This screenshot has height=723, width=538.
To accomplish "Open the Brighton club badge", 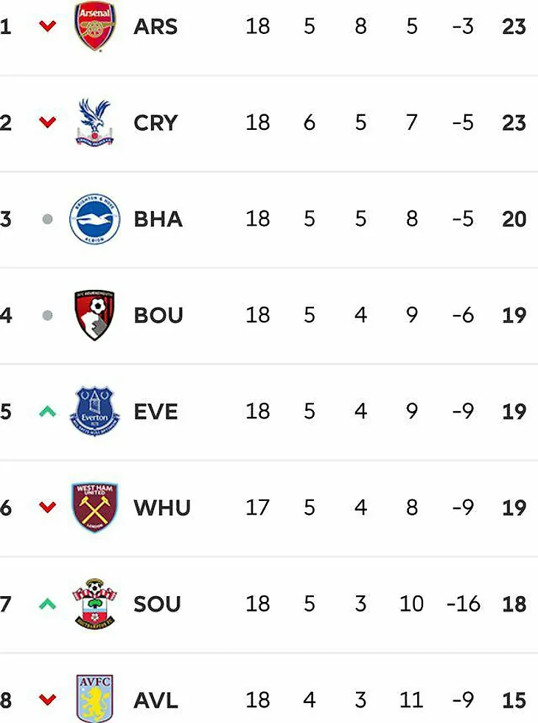I will click(x=95, y=219).
